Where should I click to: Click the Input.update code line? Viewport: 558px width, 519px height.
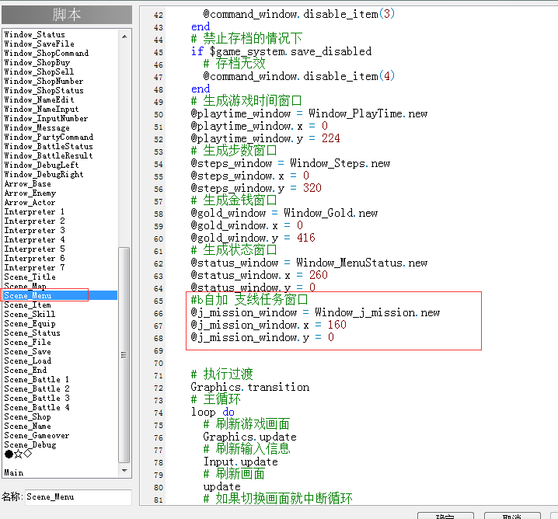click(240, 462)
